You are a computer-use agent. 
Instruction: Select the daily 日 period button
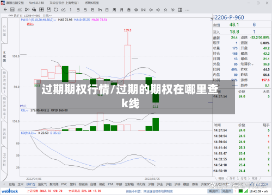(x=107, y=10)
